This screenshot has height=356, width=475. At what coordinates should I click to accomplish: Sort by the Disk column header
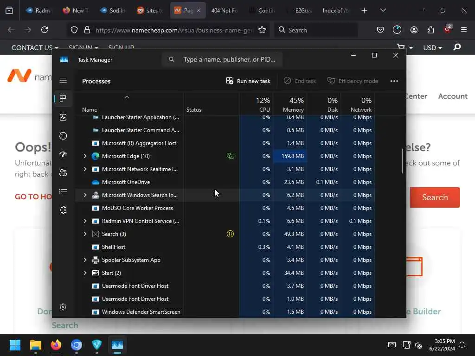coord(324,104)
